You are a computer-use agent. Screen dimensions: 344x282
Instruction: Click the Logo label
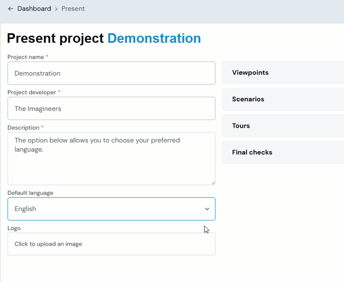(x=14, y=228)
